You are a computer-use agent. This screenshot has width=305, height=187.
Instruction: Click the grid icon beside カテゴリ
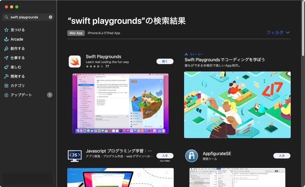[x=6, y=86]
